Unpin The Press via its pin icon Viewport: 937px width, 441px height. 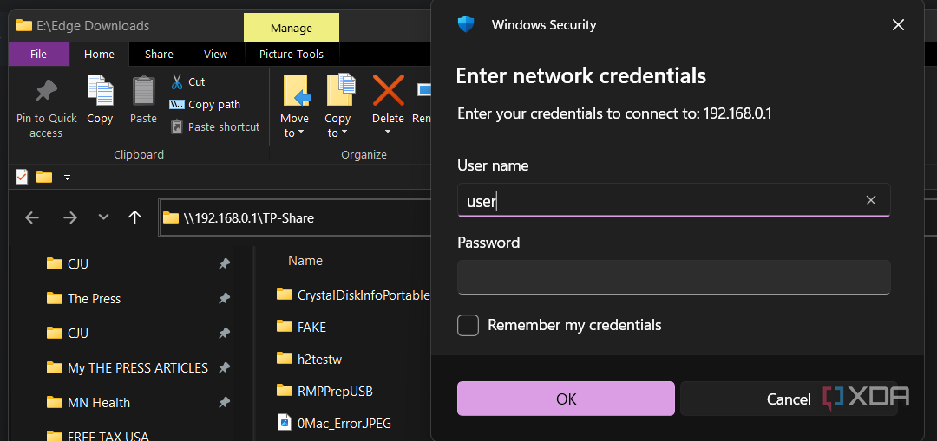[224, 298]
